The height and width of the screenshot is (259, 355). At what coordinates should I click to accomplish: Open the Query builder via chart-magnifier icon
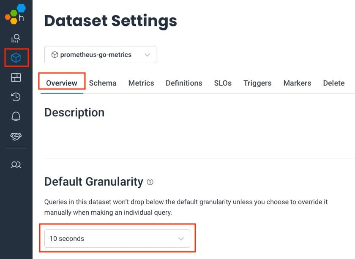pyautogui.click(x=16, y=38)
